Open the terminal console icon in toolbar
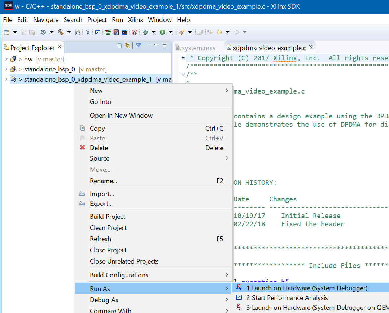 [98, 32]
